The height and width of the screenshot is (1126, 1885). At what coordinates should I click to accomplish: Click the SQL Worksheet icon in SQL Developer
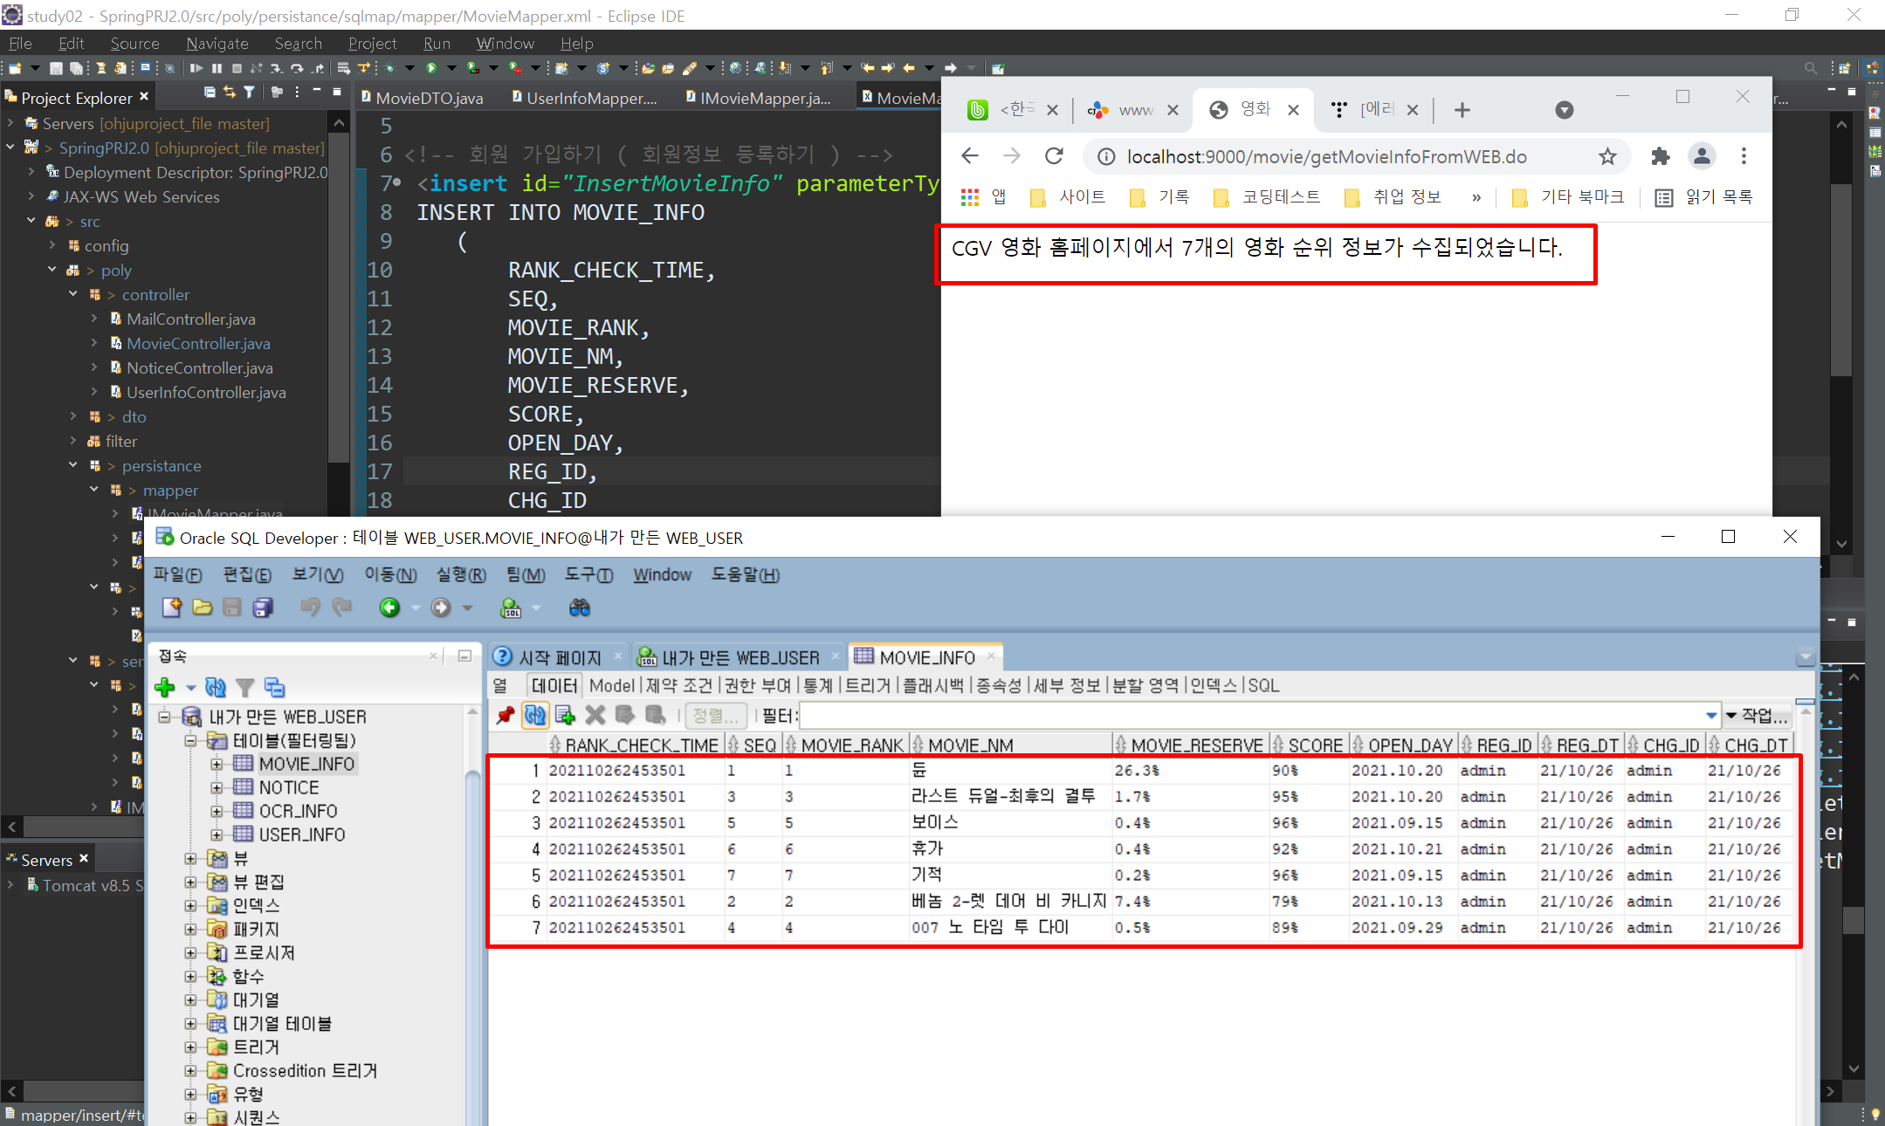(x=512, y=608)
